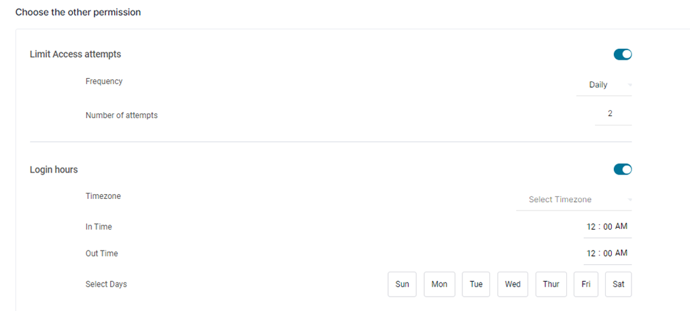Pick the Thur day button
The image size is (690, 311).
coord(551,285)
